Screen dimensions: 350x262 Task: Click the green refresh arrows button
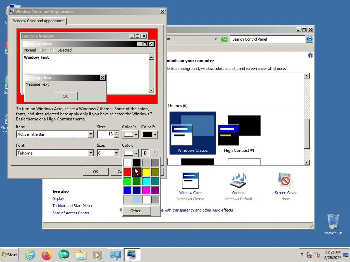[x=224, y=39]
